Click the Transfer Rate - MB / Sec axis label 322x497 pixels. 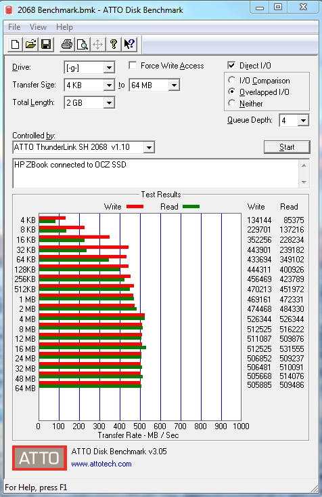tap(138, 435)
